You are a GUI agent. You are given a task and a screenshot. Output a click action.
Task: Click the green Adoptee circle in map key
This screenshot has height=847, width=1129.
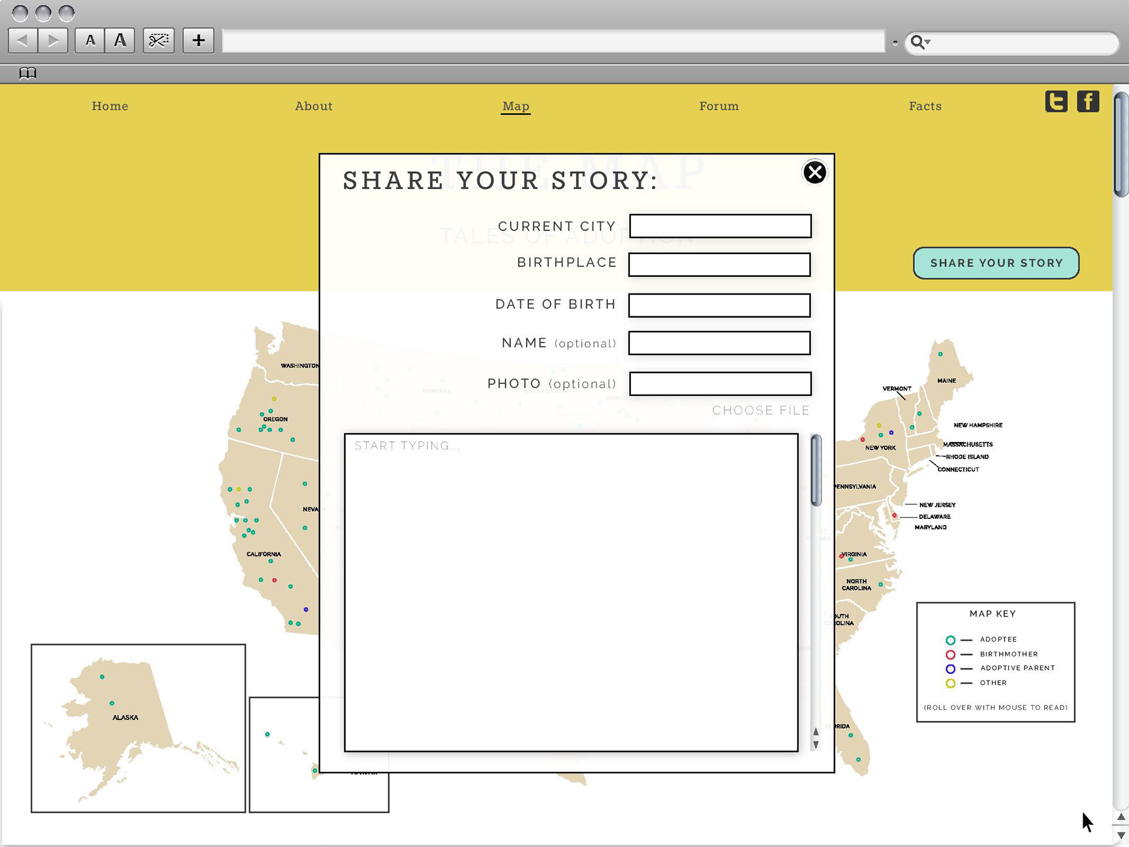[950, 640]
